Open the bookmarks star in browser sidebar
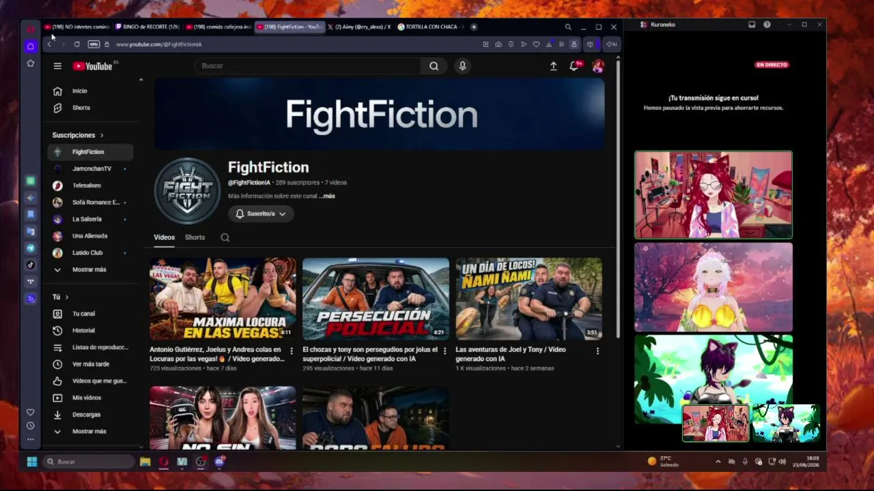874x491 pixels. pos(30,63)
